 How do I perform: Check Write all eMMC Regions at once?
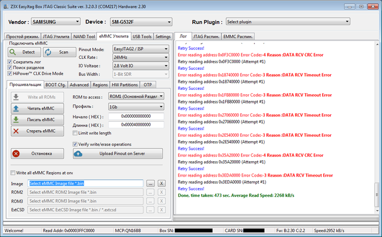point(13,173)
